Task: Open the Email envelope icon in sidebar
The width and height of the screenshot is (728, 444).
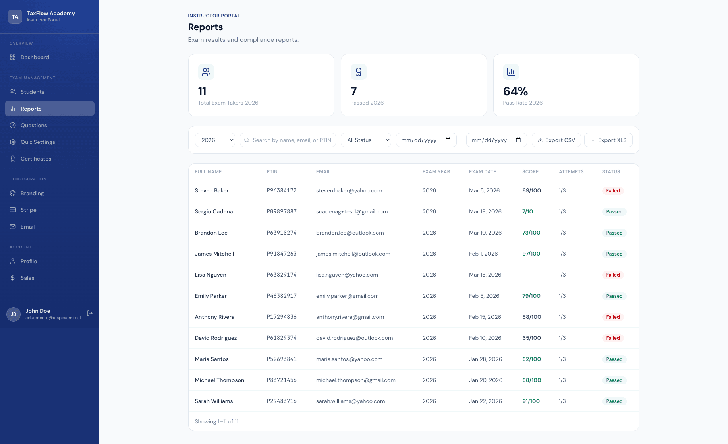Action: 12,227
